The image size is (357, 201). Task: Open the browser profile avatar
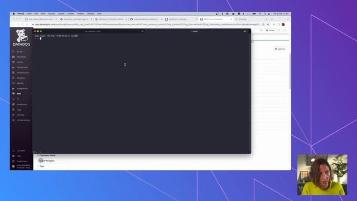(x=283, y=25)
